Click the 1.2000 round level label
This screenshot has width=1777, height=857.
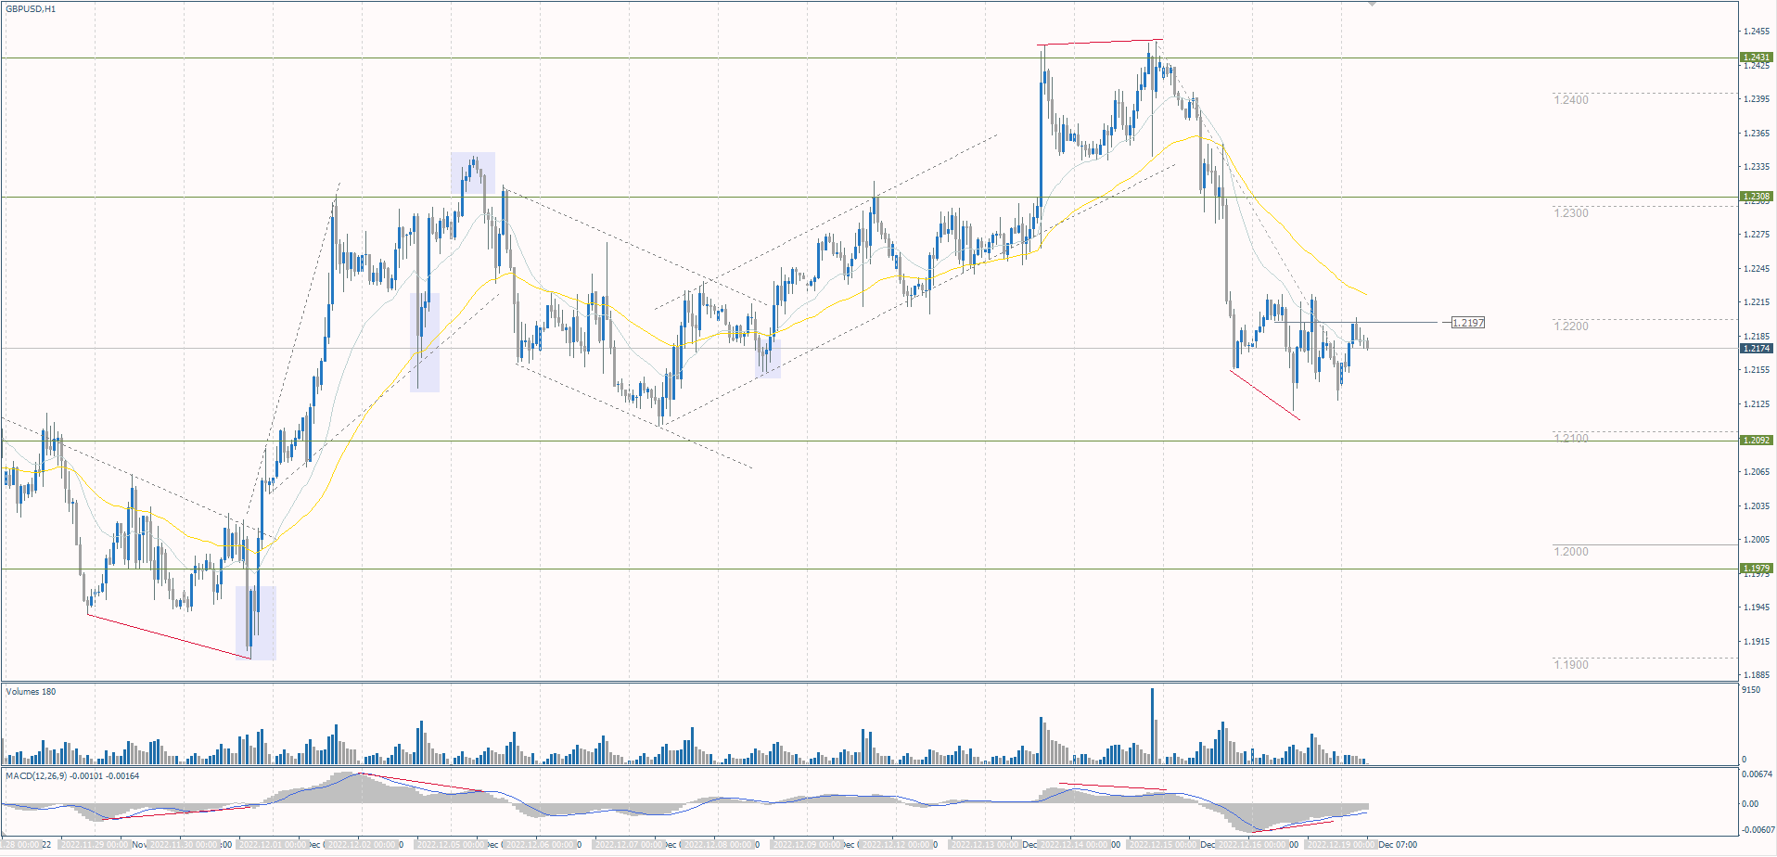[x=1571, y=552]
